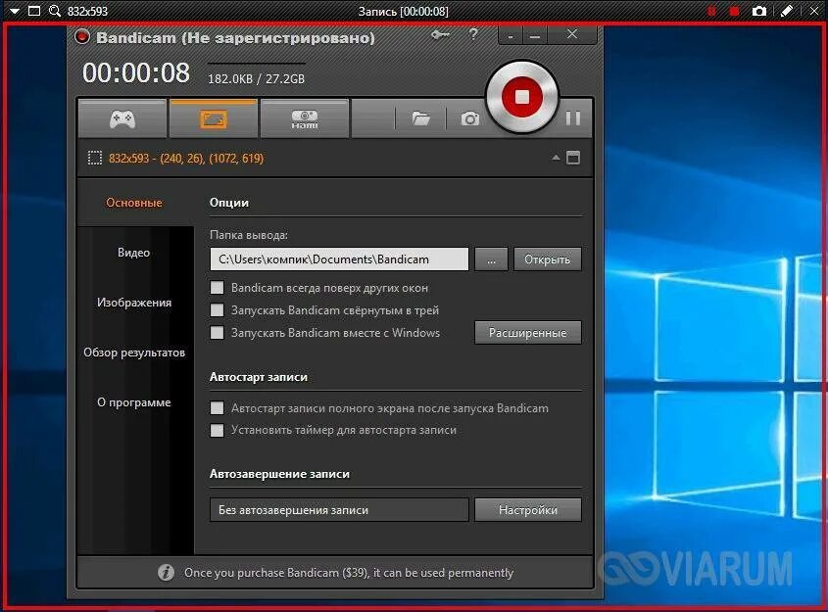Enable Запускать Bandicam свёрнутым в трей checkbox
This screenshot has height=612, width=828.
tap(217, 309)
